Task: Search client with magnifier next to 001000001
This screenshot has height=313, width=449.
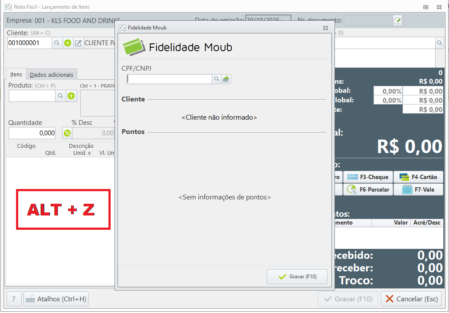Action: coord(57,43)
